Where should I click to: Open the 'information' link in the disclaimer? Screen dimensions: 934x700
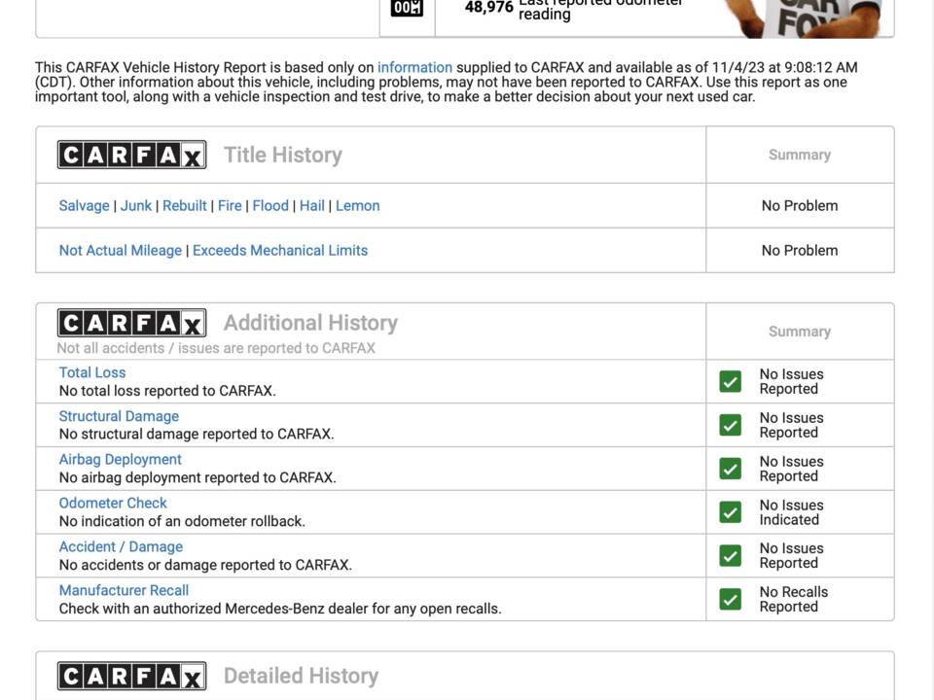414,67
